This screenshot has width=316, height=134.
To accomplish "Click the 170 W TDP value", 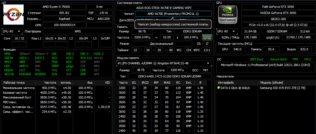I will pyautogui.click(x=104, y=13).
